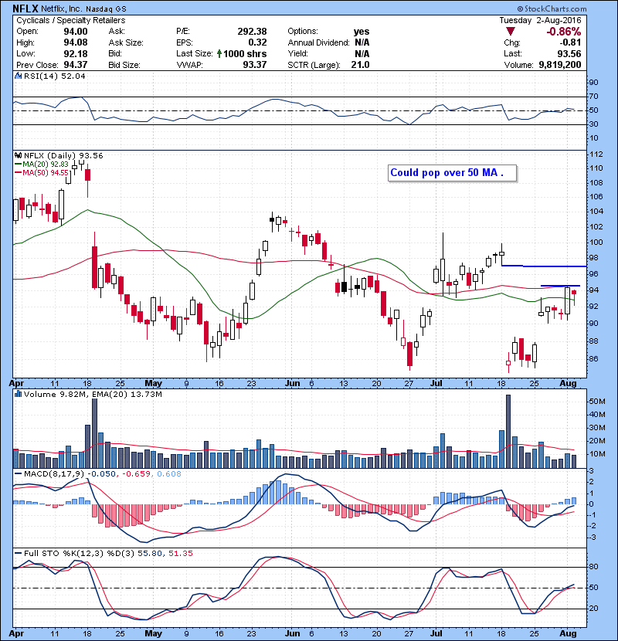Click the 'Netflix, Inc. Nasdaq GS' company name

tap(83, 8)
